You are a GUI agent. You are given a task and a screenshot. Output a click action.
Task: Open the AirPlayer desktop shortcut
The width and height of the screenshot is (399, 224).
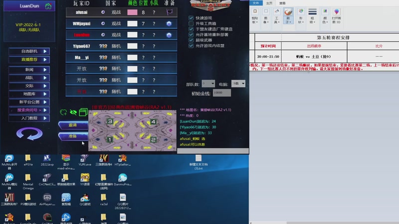click(x=47, y=200)
